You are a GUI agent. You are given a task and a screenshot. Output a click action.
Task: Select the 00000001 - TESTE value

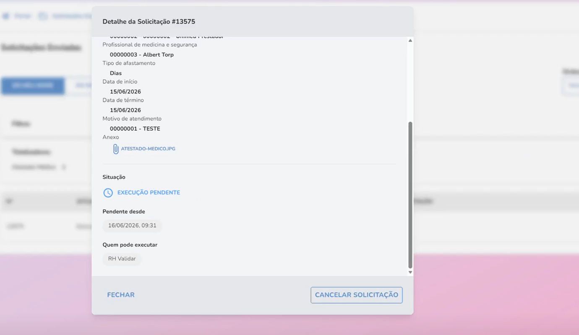(x=135, y=129)
